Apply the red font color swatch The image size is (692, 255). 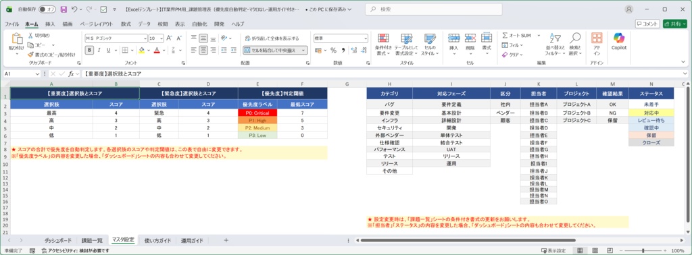[157, 50]
